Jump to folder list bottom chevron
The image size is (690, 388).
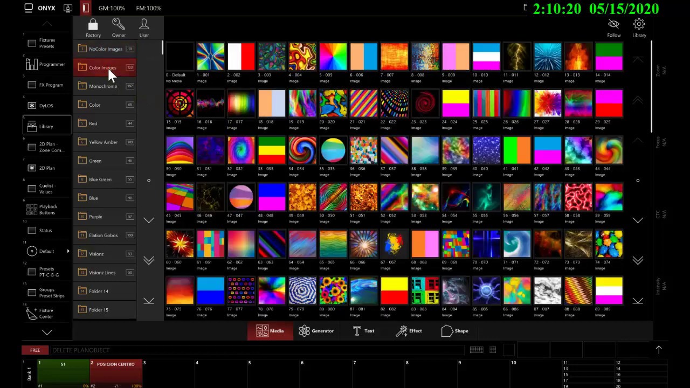click(x=149, y=301)
